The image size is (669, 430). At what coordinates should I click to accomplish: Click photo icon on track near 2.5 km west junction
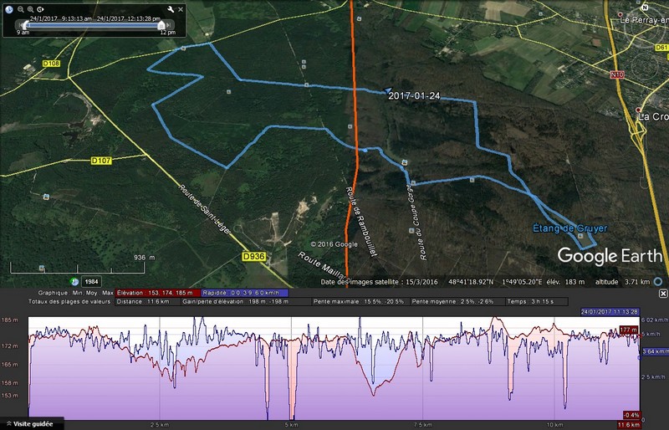pos(183,49)
